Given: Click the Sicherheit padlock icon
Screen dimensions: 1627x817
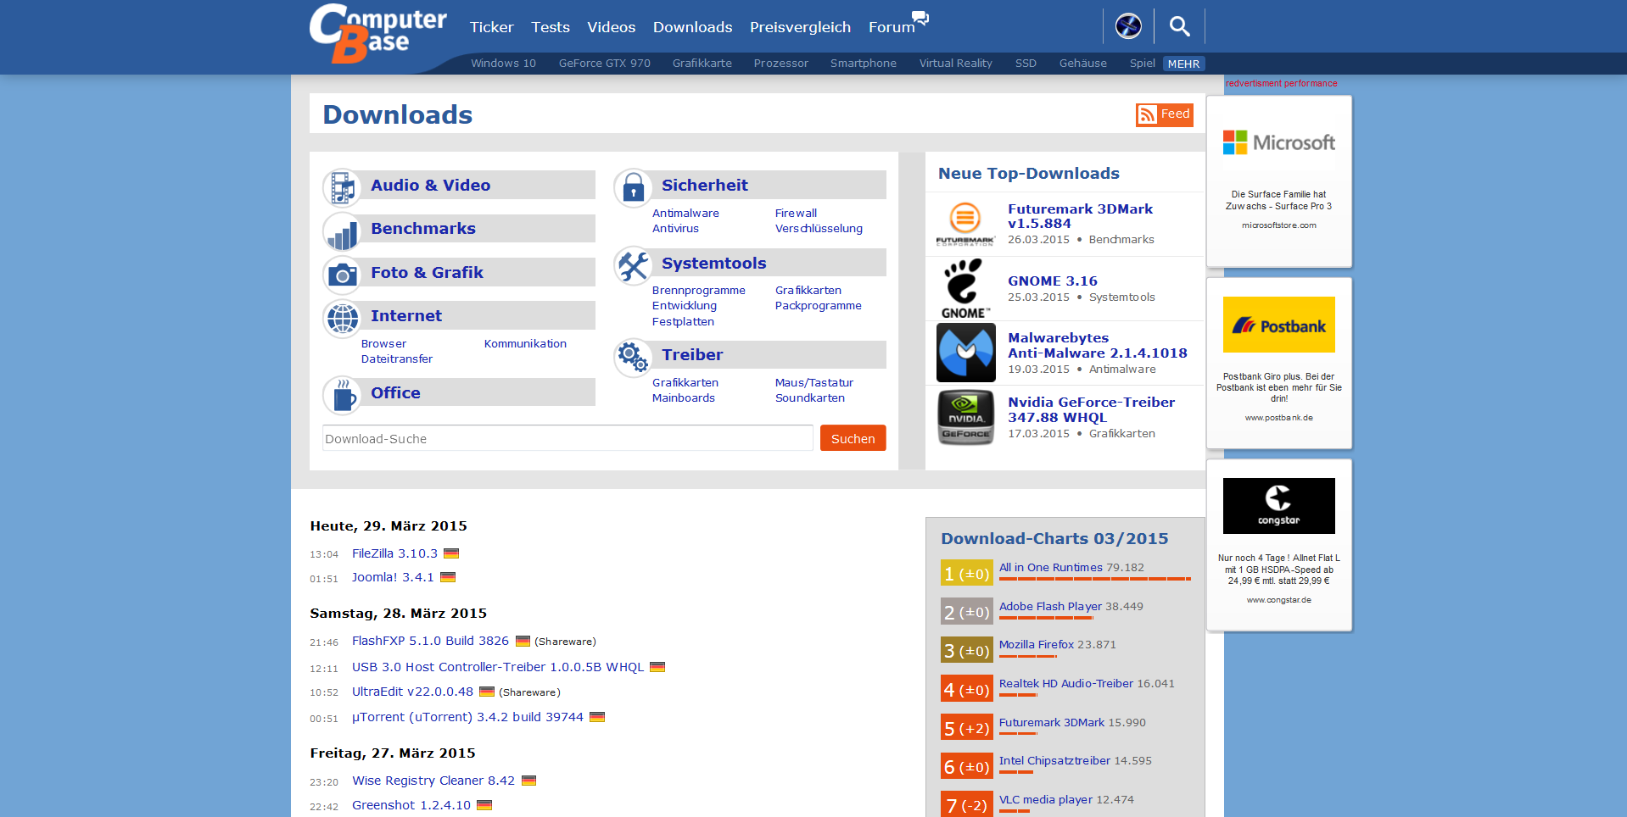Looking at the screenshot, I should (633, 187).
